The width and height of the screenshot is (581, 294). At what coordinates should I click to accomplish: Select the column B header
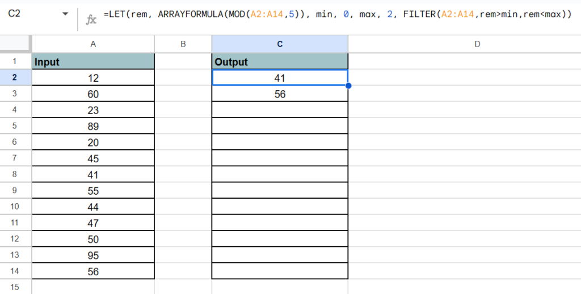[183, 44]
